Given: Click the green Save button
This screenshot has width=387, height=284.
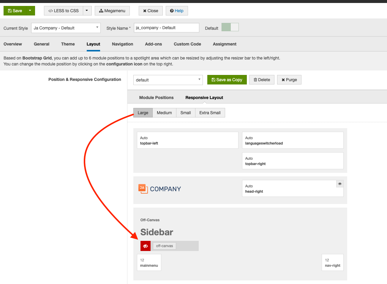Looking at the screenshot, I should pos(15,11).
